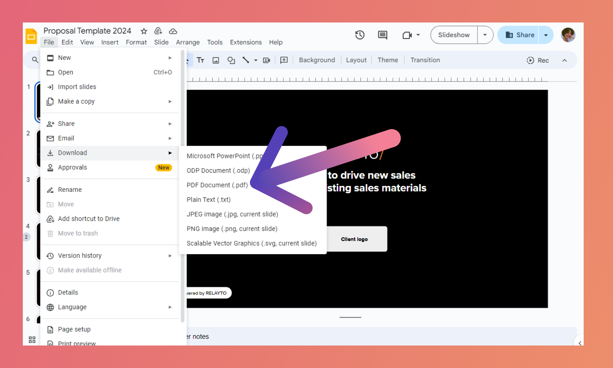Open the Transition panel button
The width and height of the screenshot is (613, 368).
(x=425, y=60)
